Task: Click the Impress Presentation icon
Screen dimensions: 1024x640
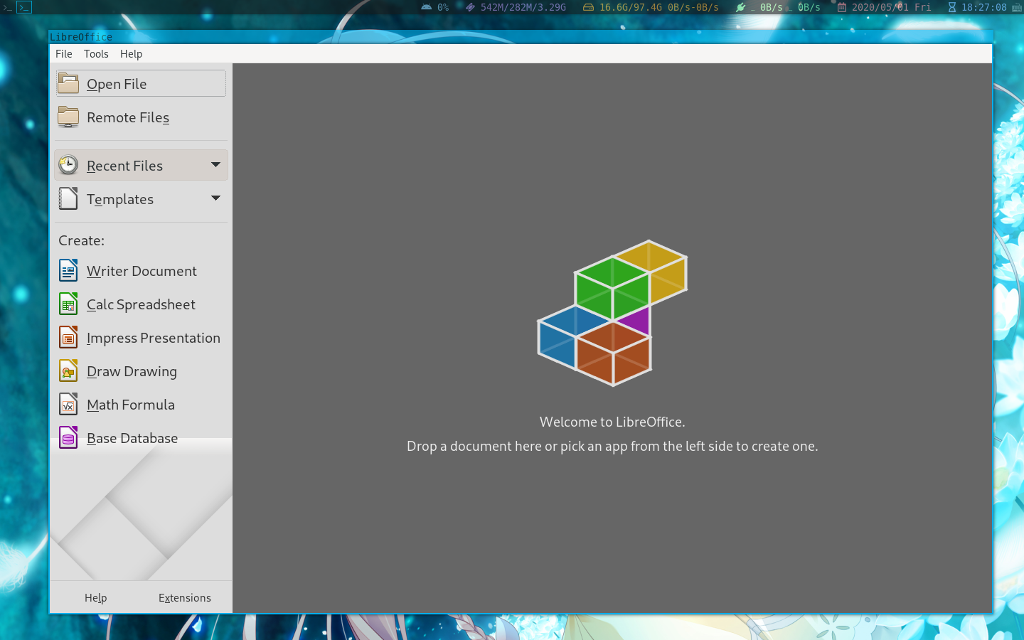Action: (68, 337)
